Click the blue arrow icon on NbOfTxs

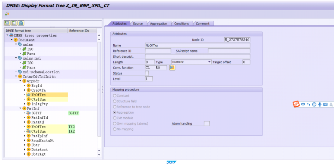[29, 95]
